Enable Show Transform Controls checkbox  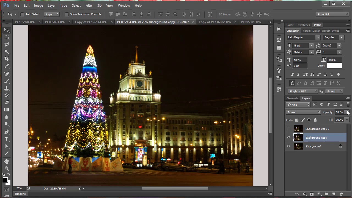67,14
